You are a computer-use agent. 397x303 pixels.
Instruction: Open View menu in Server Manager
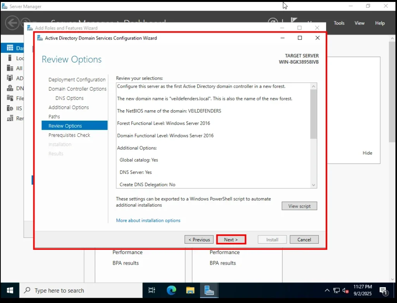click(x=359, y=23)
